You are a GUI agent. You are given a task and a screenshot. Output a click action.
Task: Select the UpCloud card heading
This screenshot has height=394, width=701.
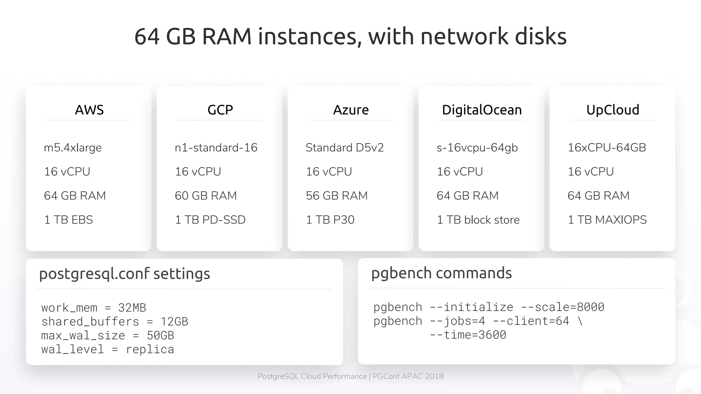[612, 110]
